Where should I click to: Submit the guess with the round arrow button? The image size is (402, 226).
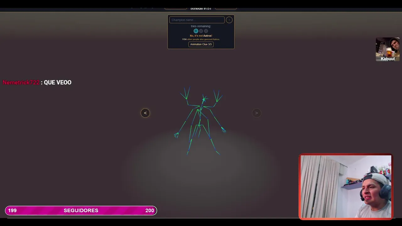click(x=229, y=20)
